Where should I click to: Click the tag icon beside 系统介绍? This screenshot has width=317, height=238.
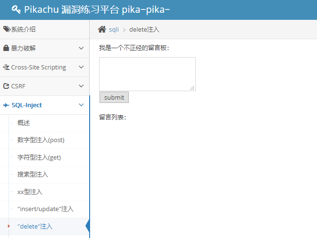click(7, 29)
